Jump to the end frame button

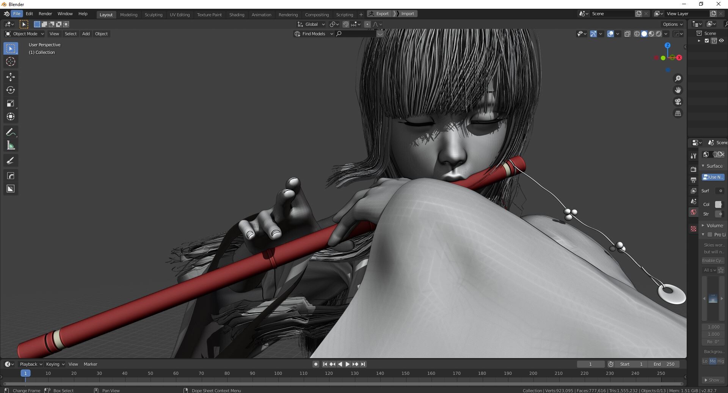coord(363,364)
